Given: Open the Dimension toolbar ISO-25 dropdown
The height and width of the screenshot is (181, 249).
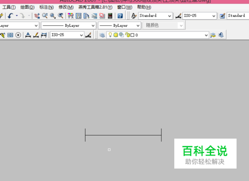Looking at the screenshot, I should coord(67,35).
